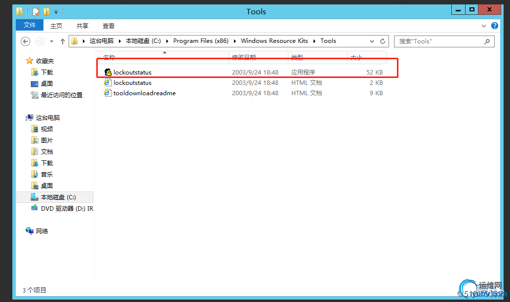
Task: Switch to the 查看 tab
Action: pyautogui.click(x=108, y=26)
